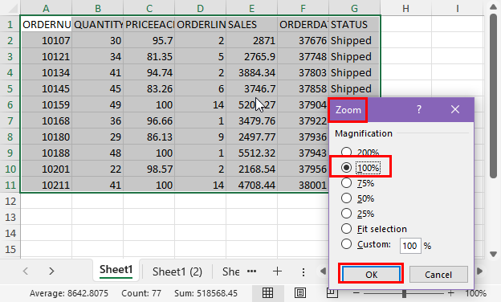The image size is (501, 302).
Task: Select column D header
Action: 201,8
